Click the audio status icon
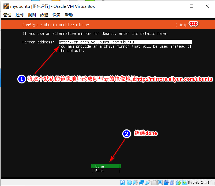The image size is (215, 186). (x=135, y=183)
